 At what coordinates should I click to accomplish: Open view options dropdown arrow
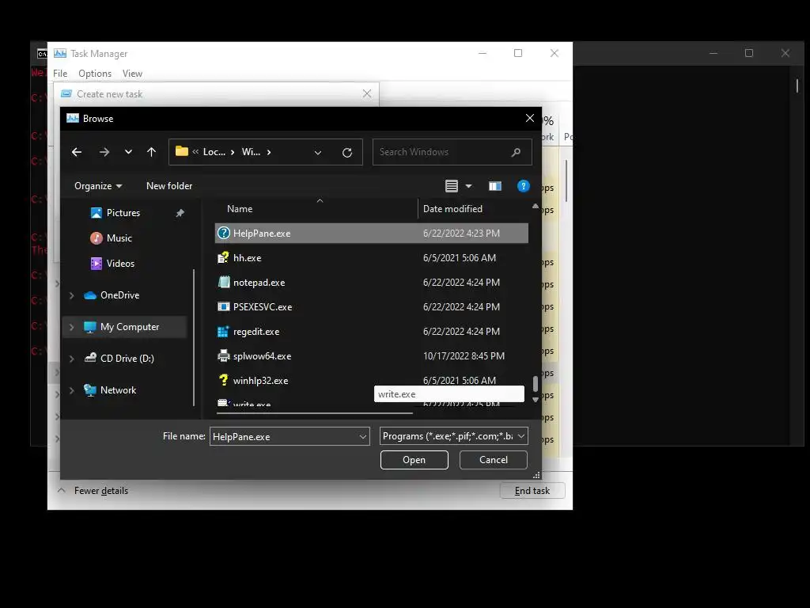coord(468,185)
